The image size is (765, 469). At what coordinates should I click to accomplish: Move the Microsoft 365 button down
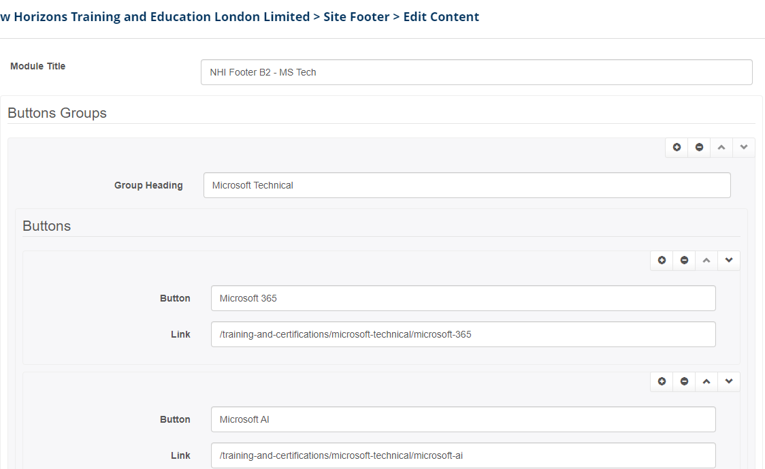coord(729,260)
